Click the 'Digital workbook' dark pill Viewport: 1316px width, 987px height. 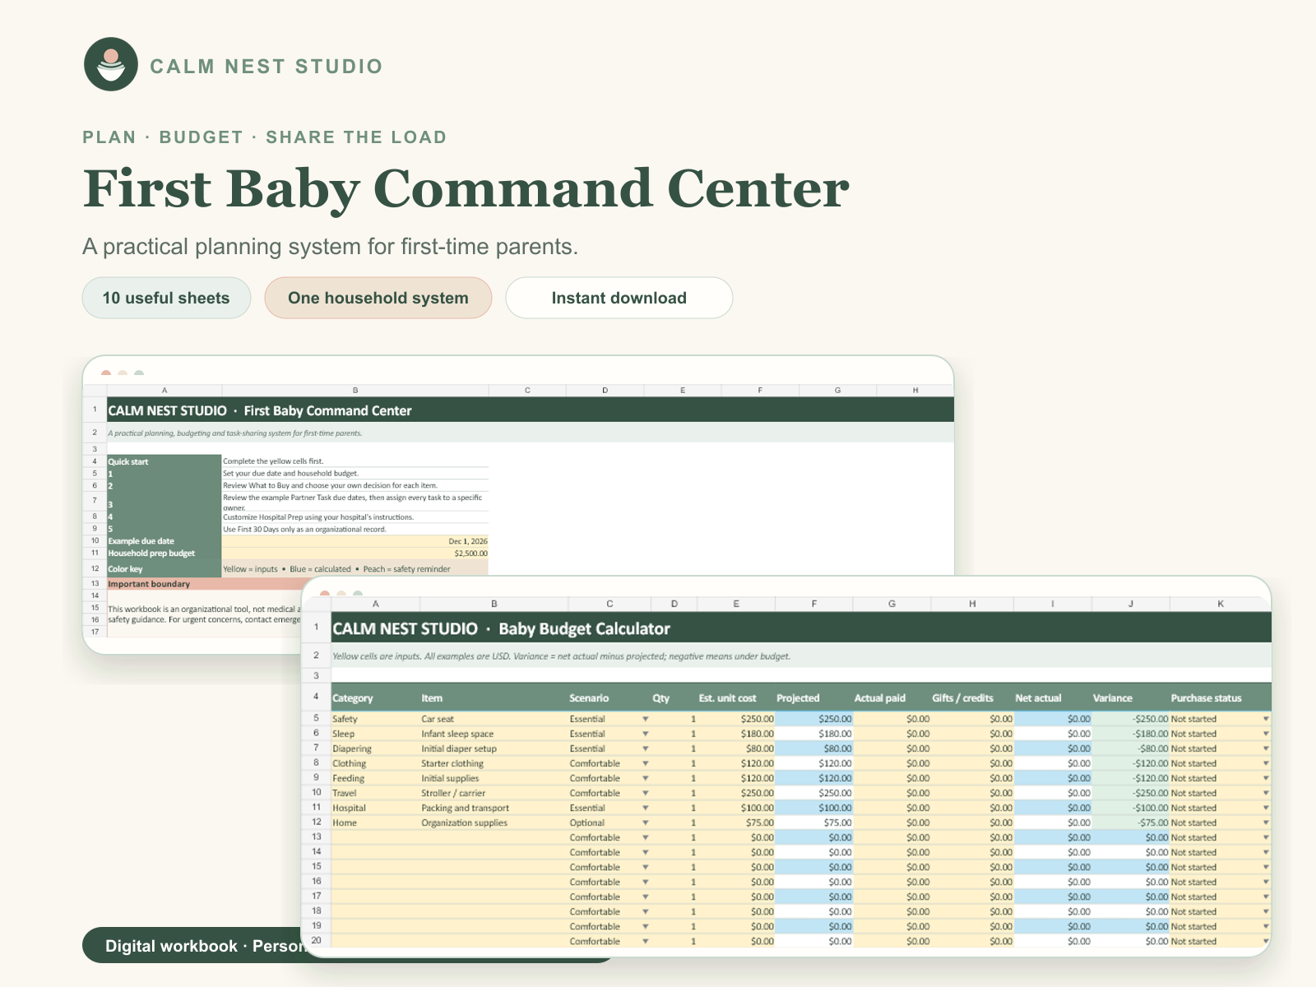click(x=193, y=946)
